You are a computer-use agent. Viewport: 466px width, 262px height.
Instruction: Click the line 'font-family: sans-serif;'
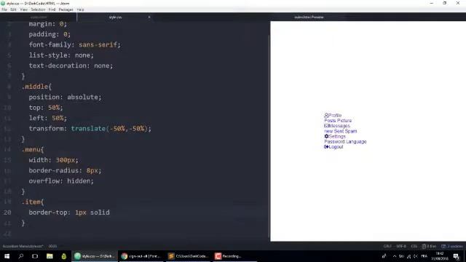[x=74, y=45]
